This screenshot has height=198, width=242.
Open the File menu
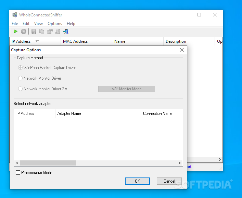pos(15,24)
